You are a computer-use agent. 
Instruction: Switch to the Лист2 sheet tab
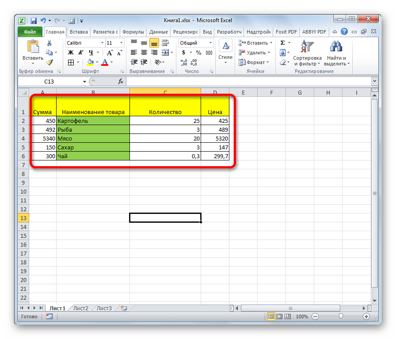point(81,309)
